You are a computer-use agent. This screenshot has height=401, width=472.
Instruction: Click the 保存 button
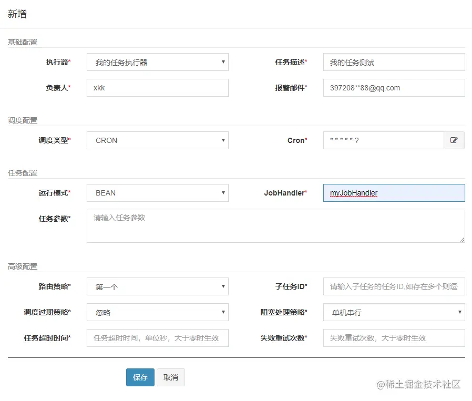[x=140, y=377]
